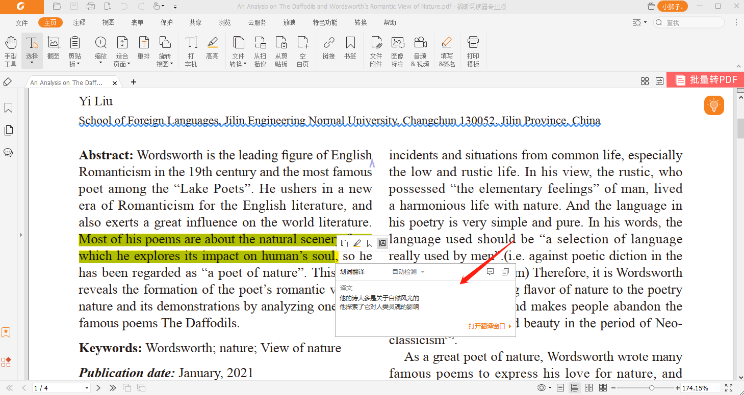
Task: Toggle fullscreen mode icon
Action: click(729, 388)
